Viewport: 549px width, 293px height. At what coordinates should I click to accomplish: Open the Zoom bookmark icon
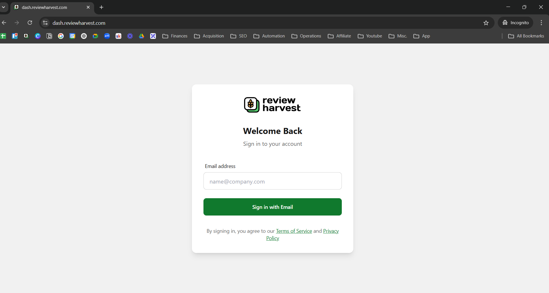pyautogui.click(x=107, y=36)
